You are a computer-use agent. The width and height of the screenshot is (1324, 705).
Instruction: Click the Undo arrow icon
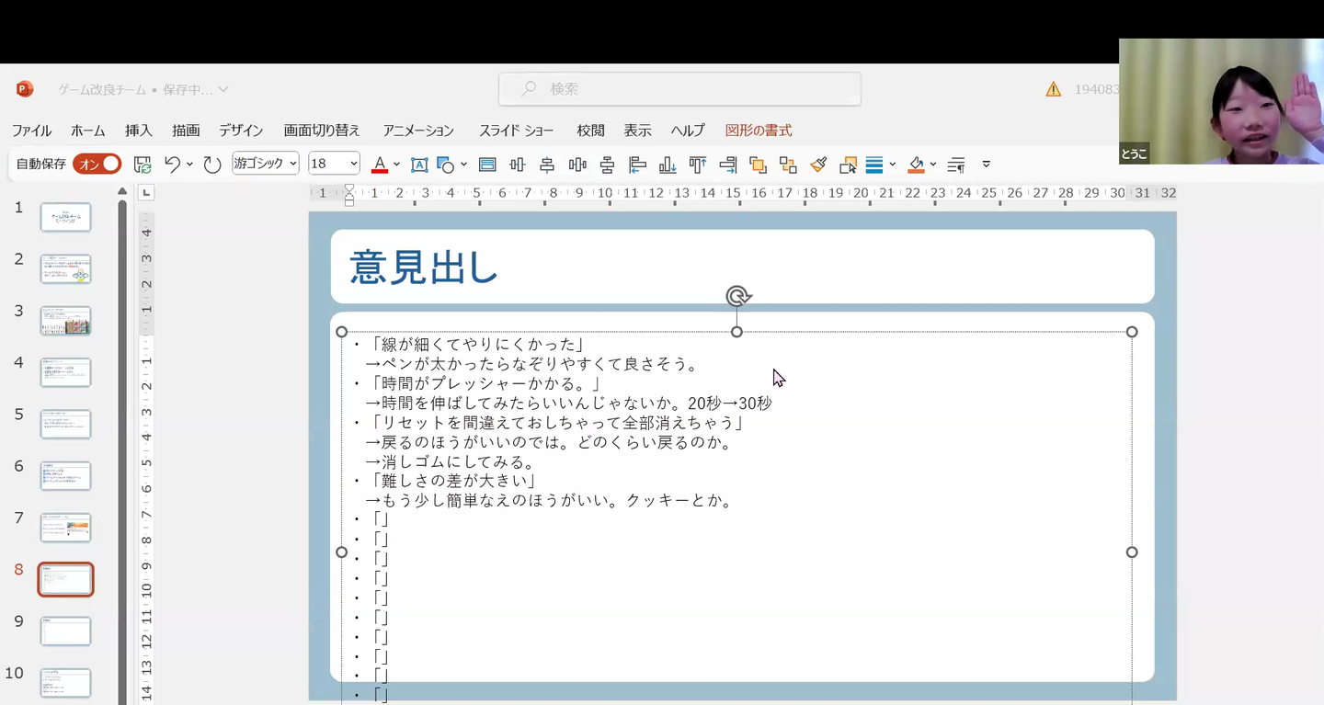(172, 165)
